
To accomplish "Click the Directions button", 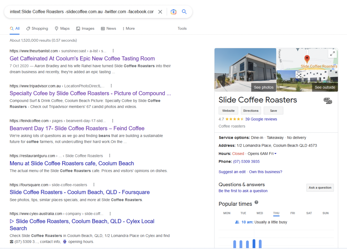I will coord(251,110).
